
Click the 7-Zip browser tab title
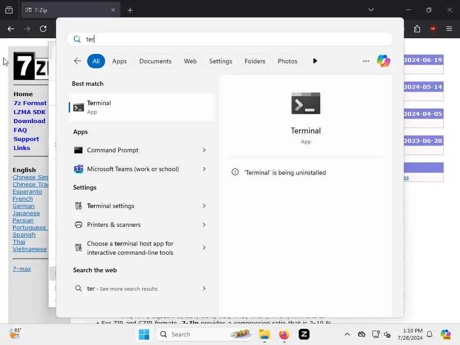[x=40, y=10]
